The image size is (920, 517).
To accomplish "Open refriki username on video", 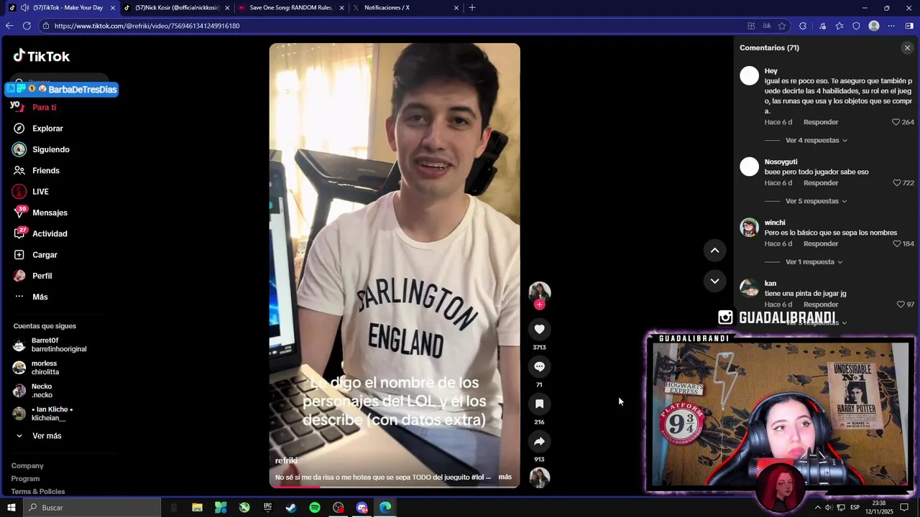I will [286, 461].
